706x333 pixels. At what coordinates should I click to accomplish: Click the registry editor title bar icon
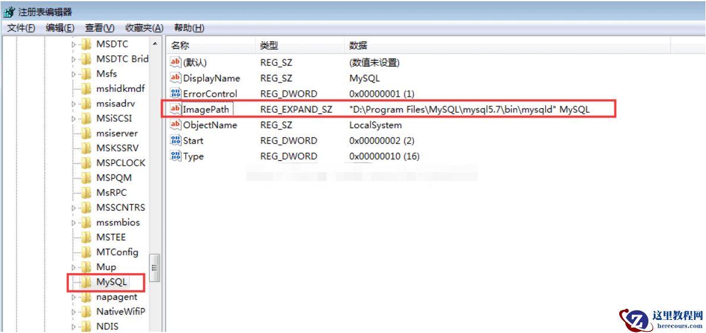pos(8,12)
